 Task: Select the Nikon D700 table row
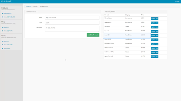(135, 40)
